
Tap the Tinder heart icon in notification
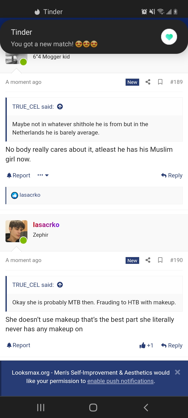169,37
